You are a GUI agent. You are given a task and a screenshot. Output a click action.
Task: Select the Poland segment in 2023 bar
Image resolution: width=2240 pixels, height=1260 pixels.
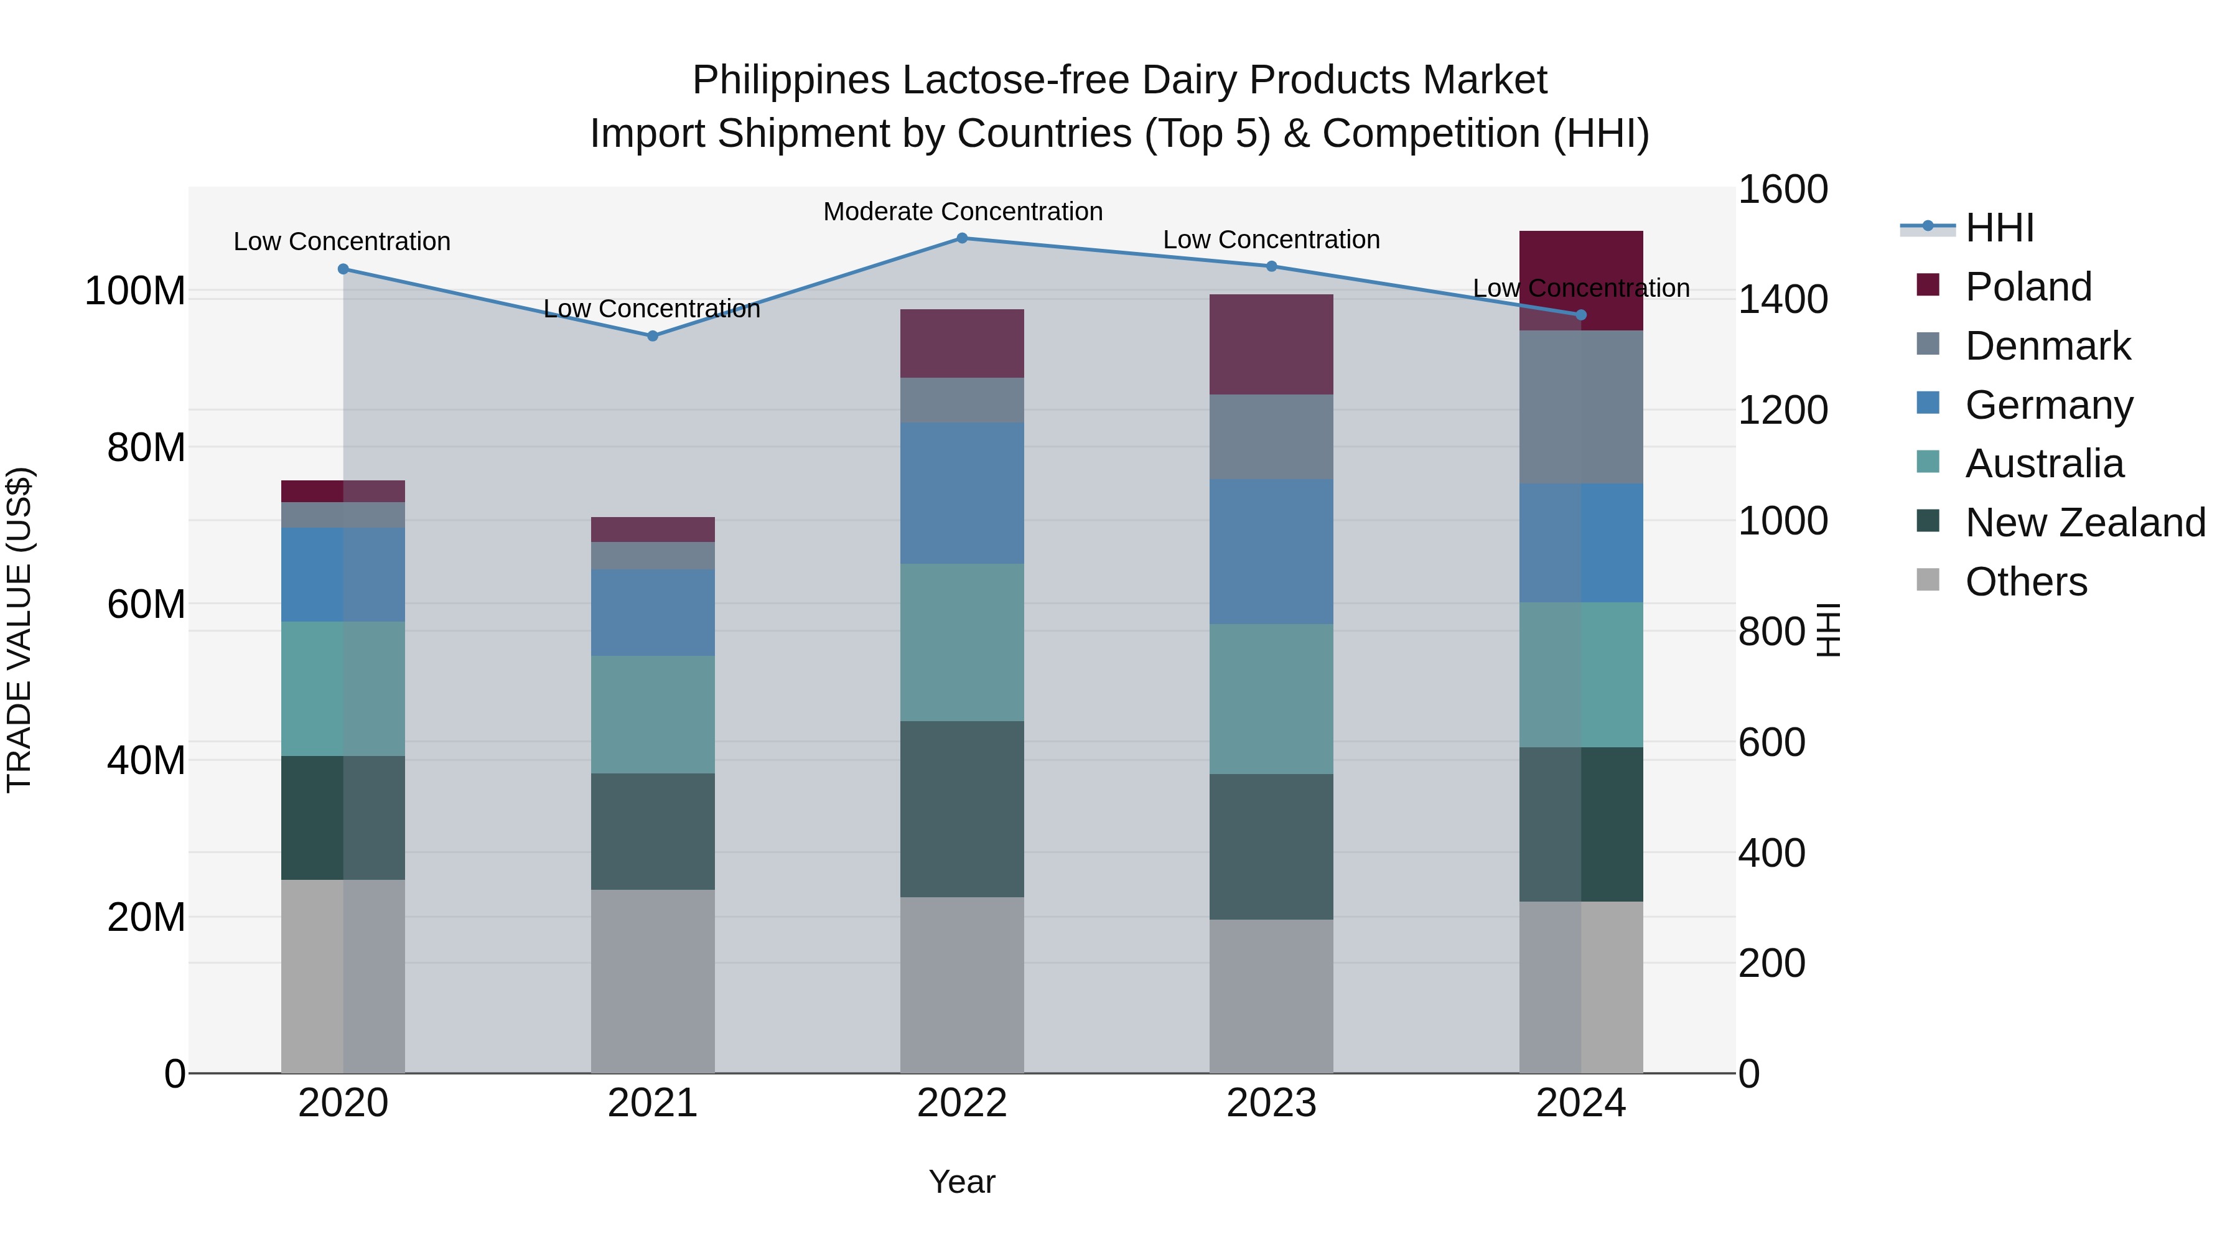point(1271,344)
